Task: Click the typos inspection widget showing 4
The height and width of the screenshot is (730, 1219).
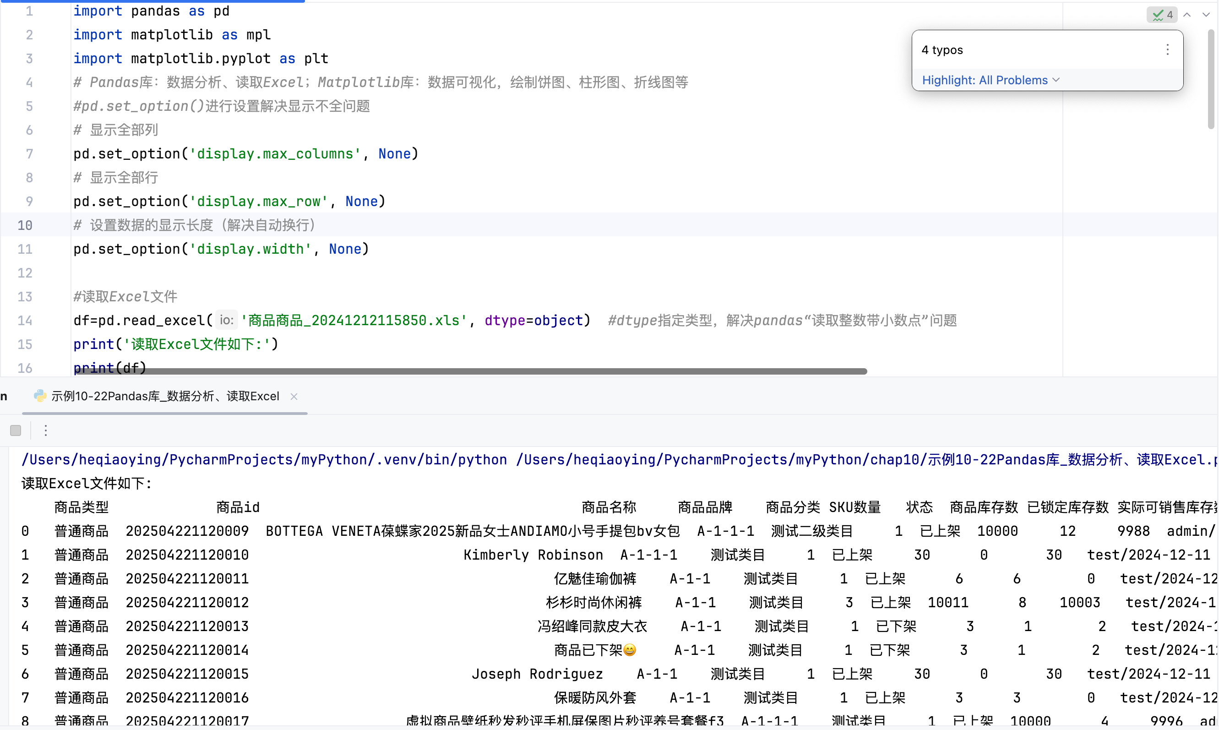Action: (1162, 15)
